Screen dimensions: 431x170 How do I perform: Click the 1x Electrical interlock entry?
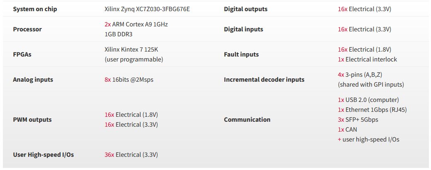(367, 59)
